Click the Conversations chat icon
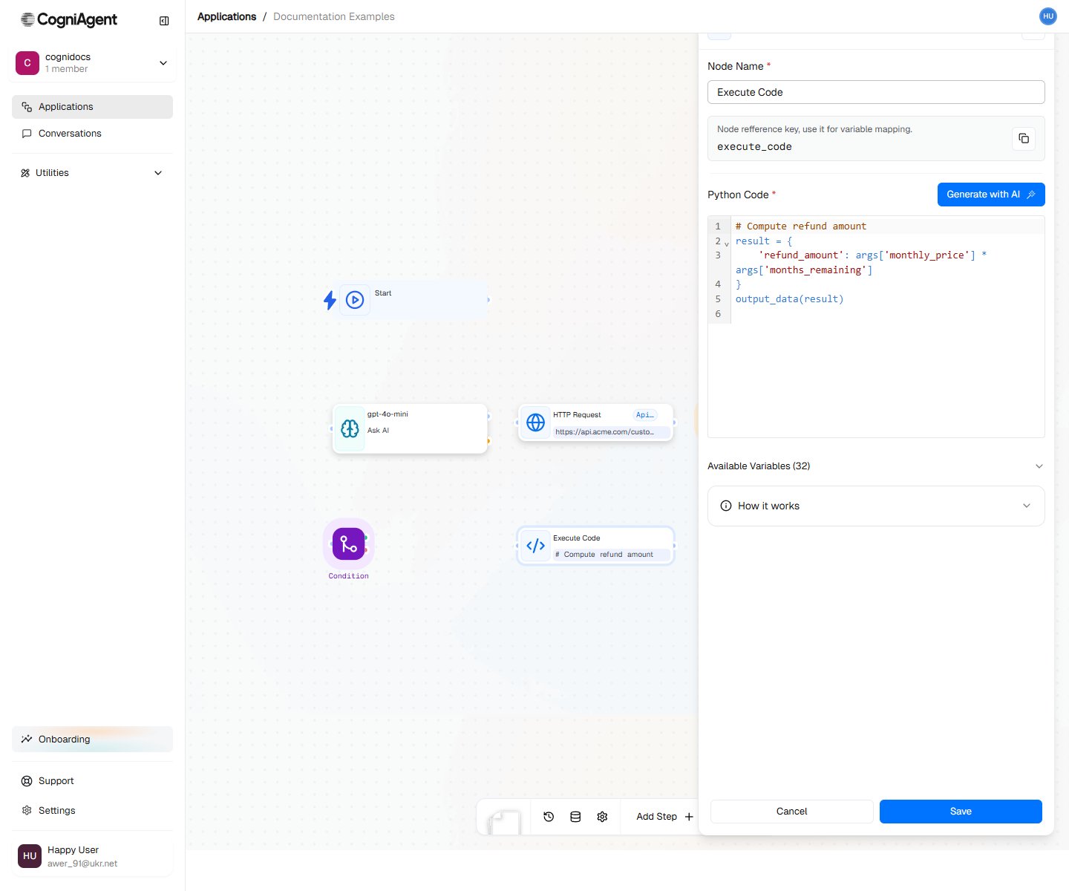Image resolution: width=1069 pixels, height=891 pixels. (27, 134)
